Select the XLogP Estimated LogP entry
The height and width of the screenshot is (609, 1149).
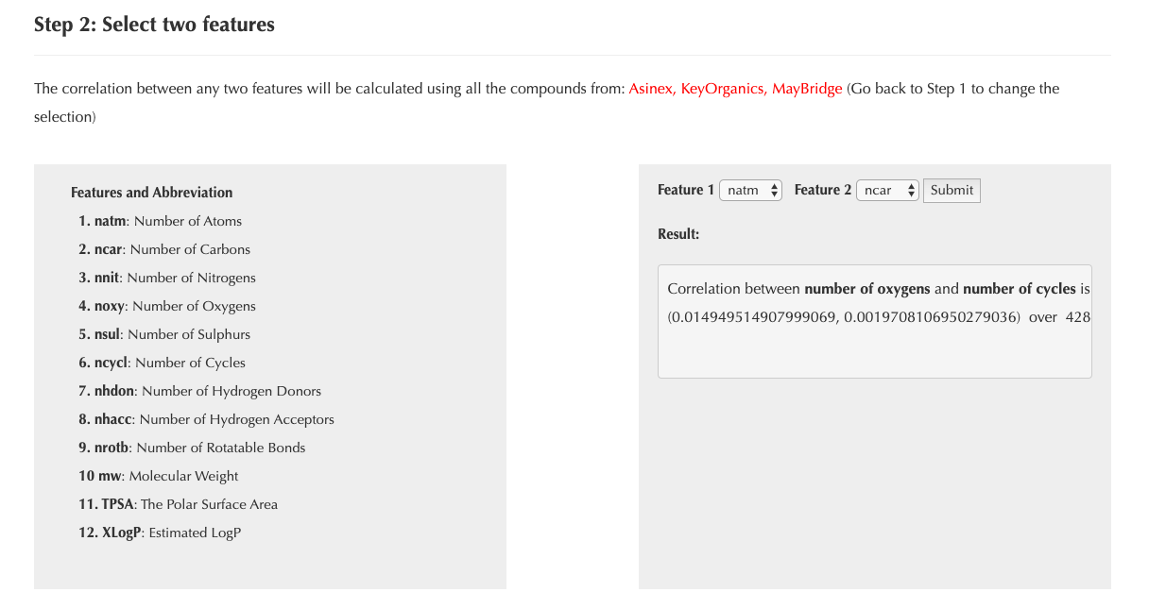coord(160,533)
